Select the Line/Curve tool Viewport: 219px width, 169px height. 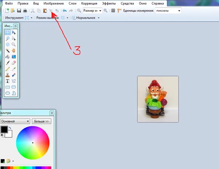click(14, 81)
